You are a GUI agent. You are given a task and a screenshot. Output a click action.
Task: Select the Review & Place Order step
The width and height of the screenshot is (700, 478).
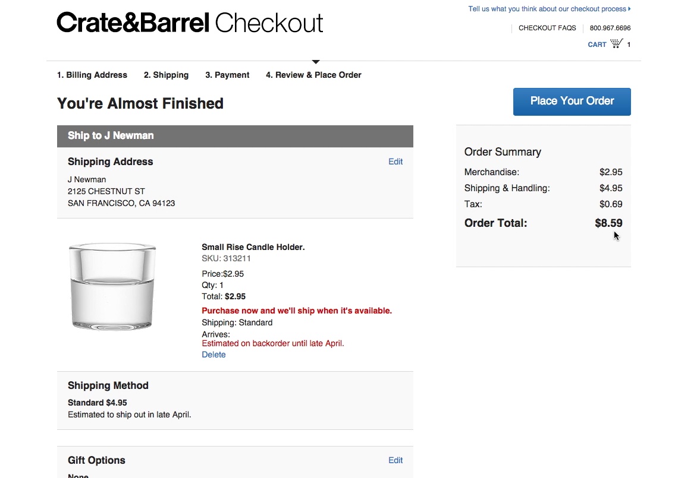coord(313,75)
